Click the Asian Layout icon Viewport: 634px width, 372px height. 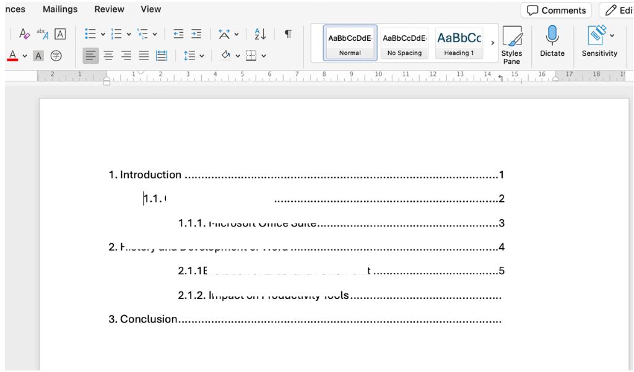click(x=224, y=34)
